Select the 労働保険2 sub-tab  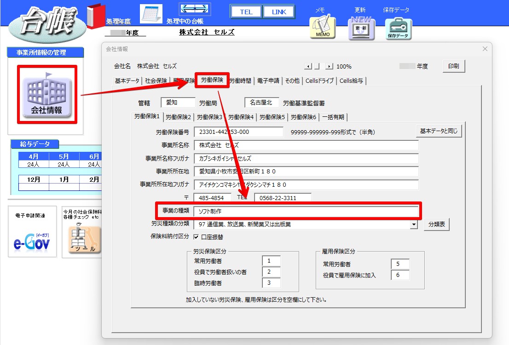pos(178,117)
